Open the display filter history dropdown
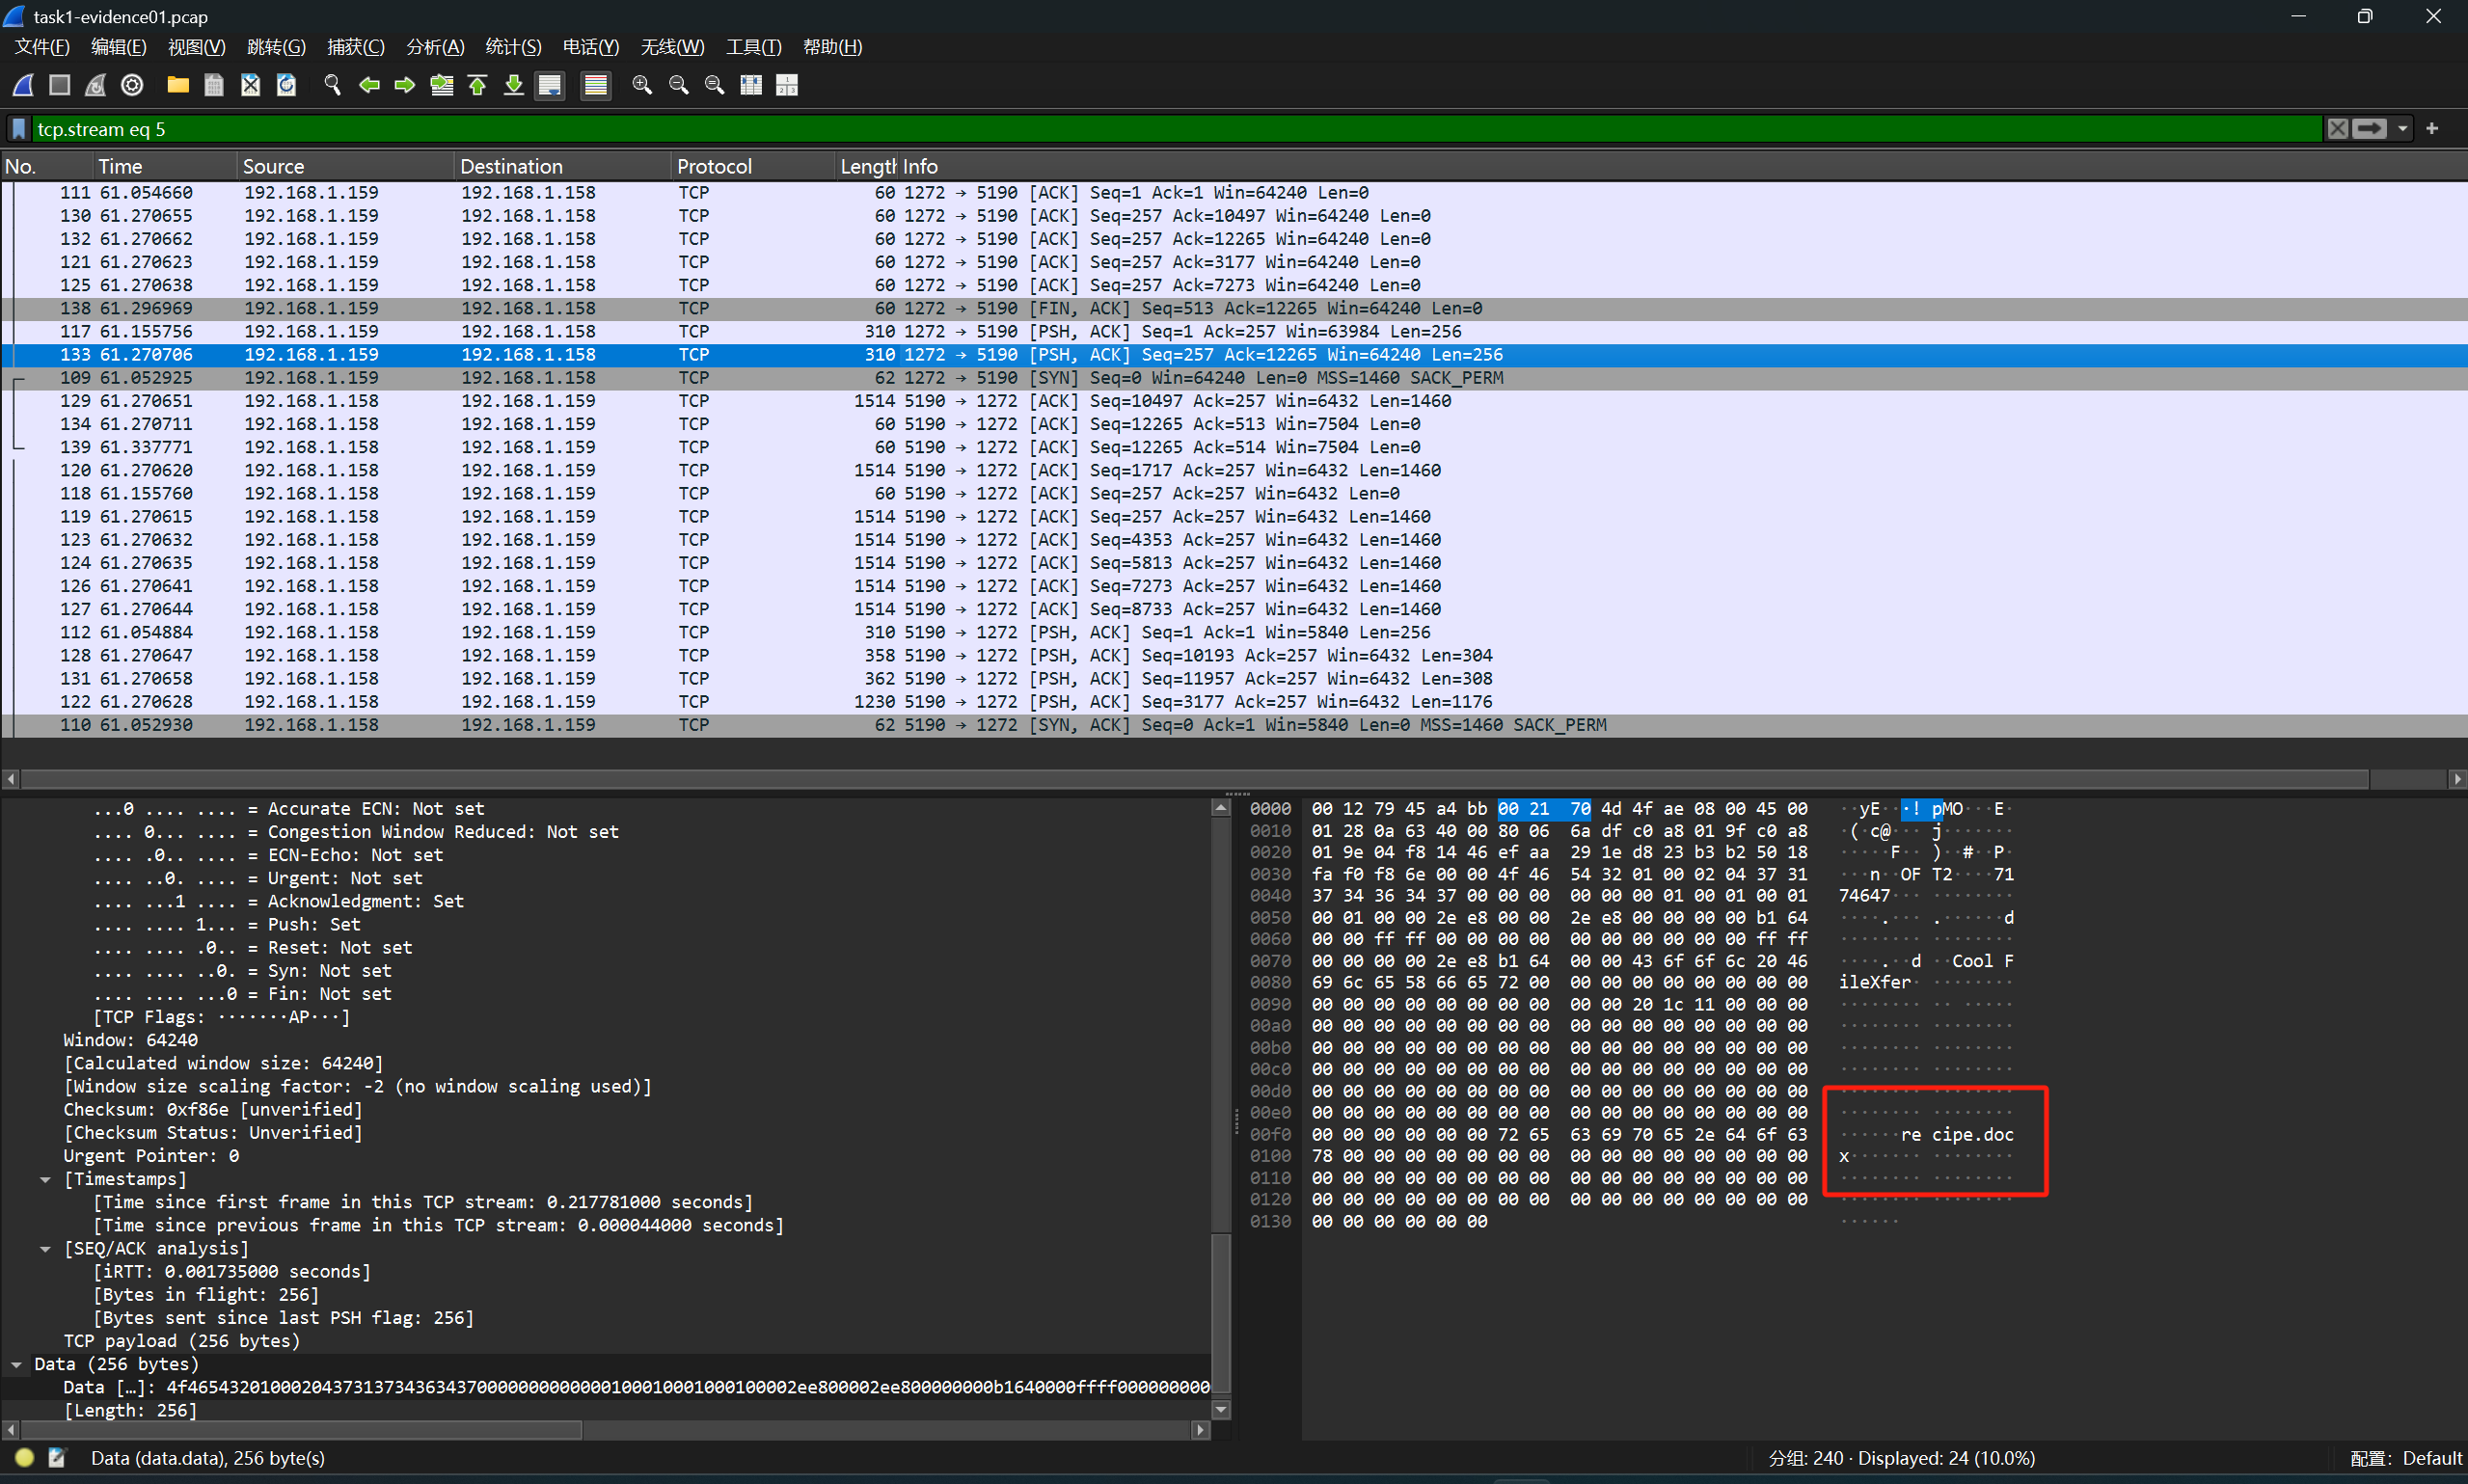Screen dimensions: 2468x1484 tap(2402, 129)
